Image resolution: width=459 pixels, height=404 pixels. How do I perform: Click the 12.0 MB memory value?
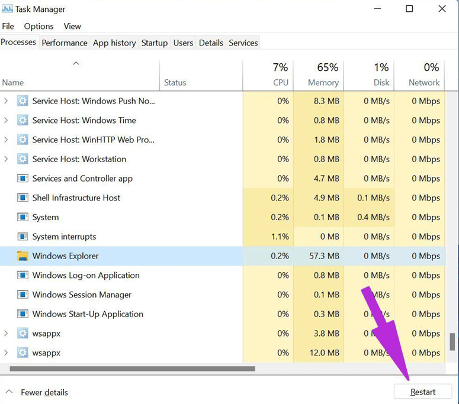324,353
